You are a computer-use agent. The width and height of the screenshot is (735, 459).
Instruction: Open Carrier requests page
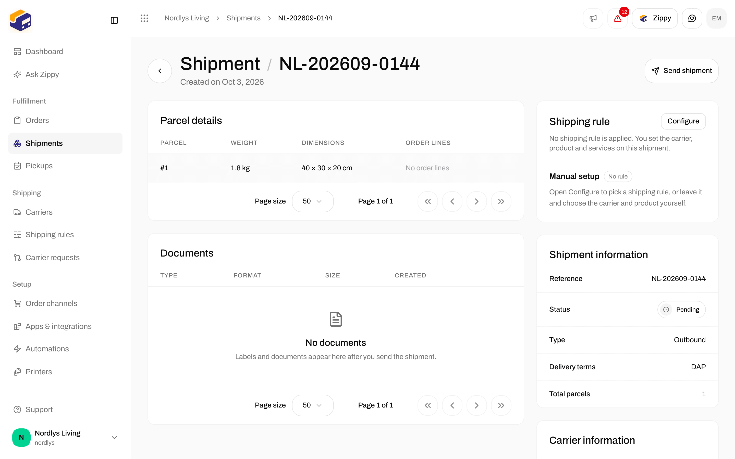pos(65,258)
